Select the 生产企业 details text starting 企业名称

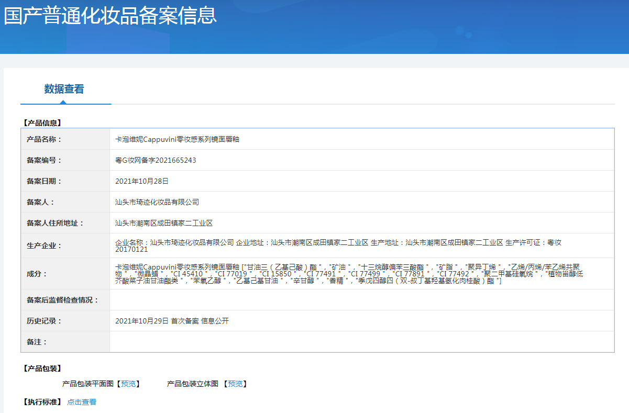point(338,246)
